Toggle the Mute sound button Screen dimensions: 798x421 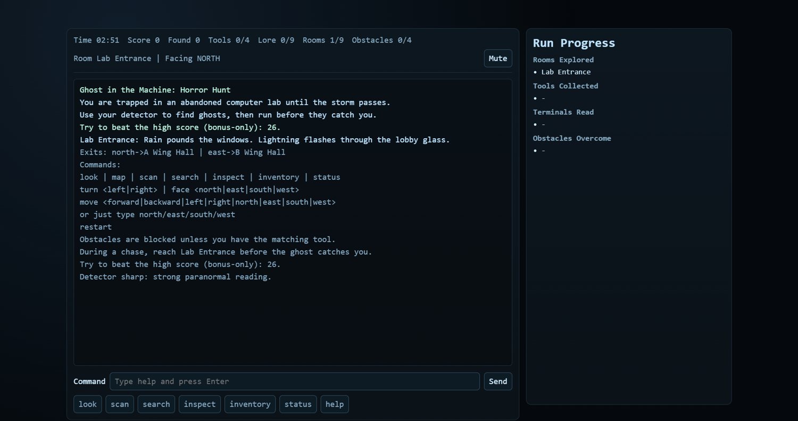point(498,58)
